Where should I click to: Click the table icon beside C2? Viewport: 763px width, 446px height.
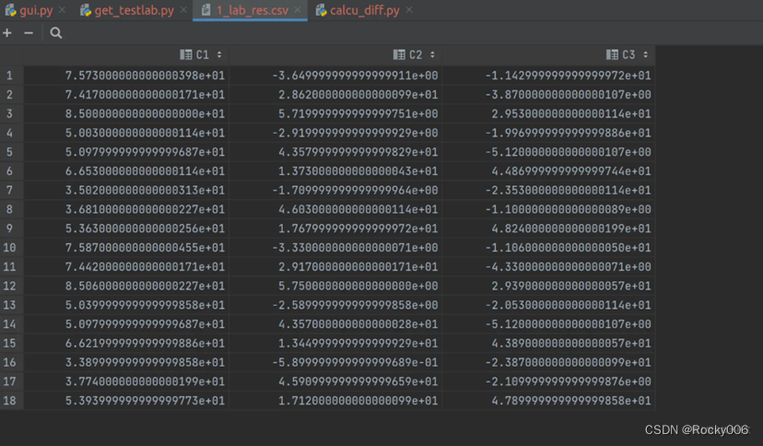tap(399, 55)
